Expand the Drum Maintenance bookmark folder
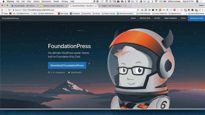This screenshot has width=205, height=115. 46,13
